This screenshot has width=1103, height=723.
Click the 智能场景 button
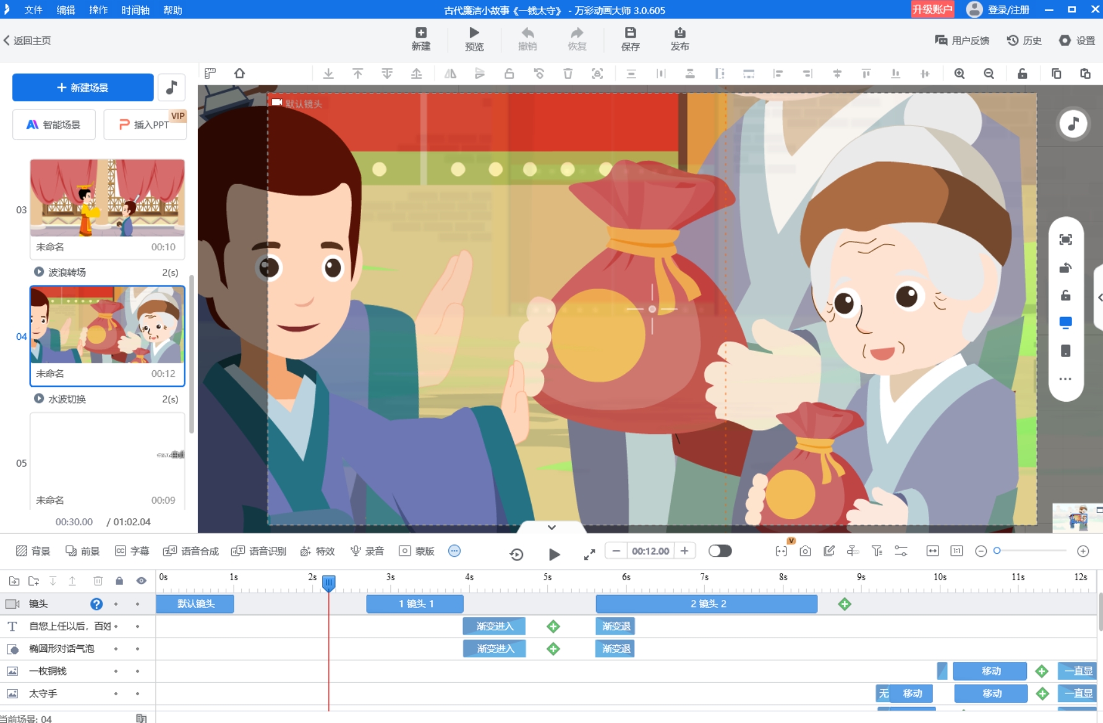point(54,124)
